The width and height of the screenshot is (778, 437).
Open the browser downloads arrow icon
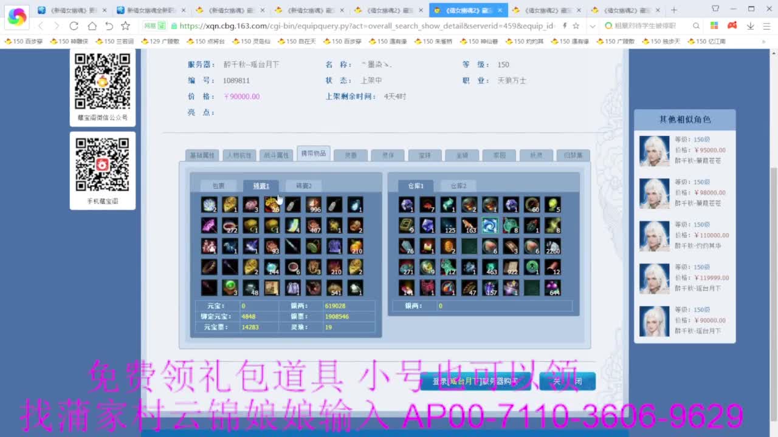750,26
